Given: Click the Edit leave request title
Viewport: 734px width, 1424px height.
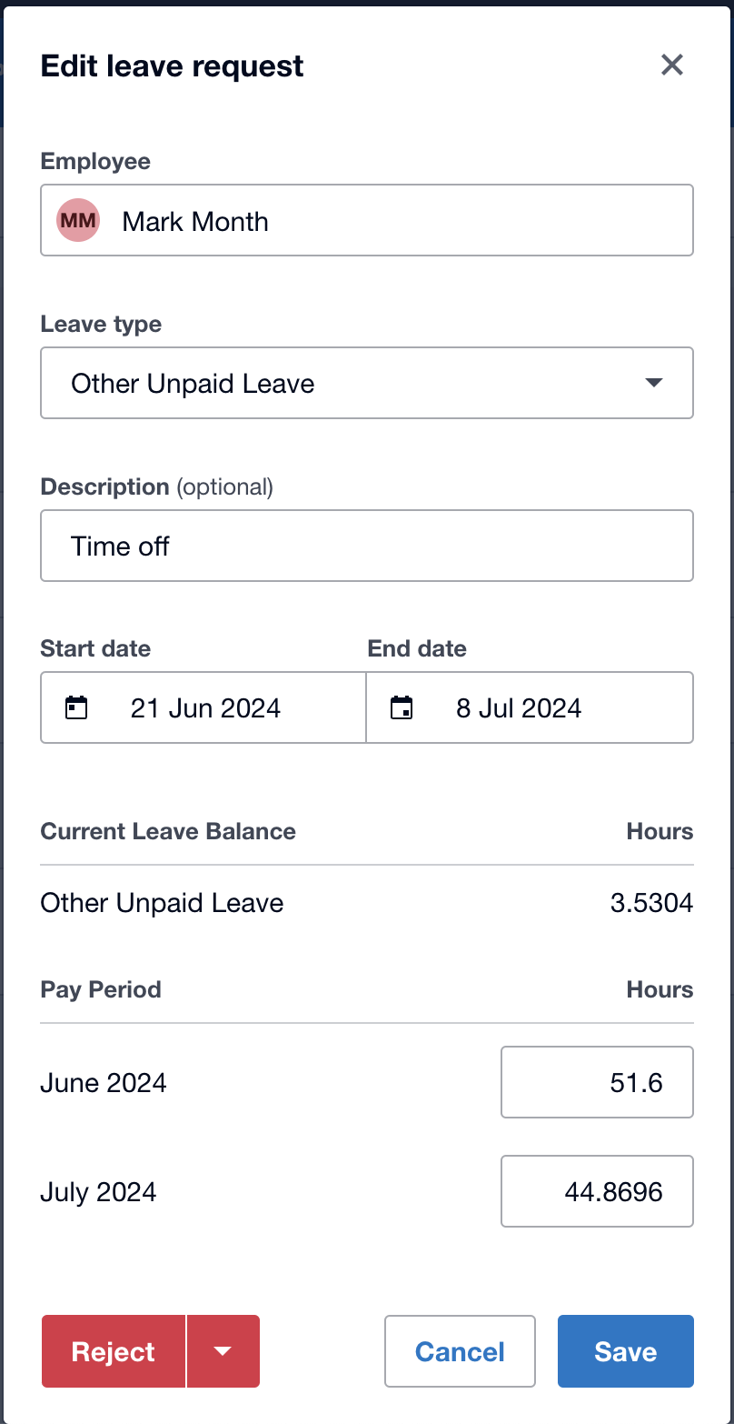Looking at the screenshot, I should pyautogui.click(x=173, y=66).
